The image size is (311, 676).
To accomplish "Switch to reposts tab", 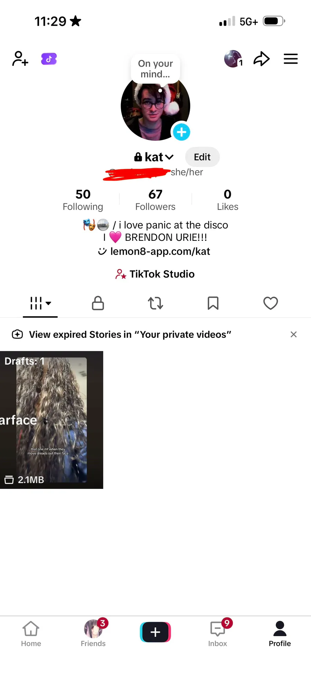I will click(155, 303).
